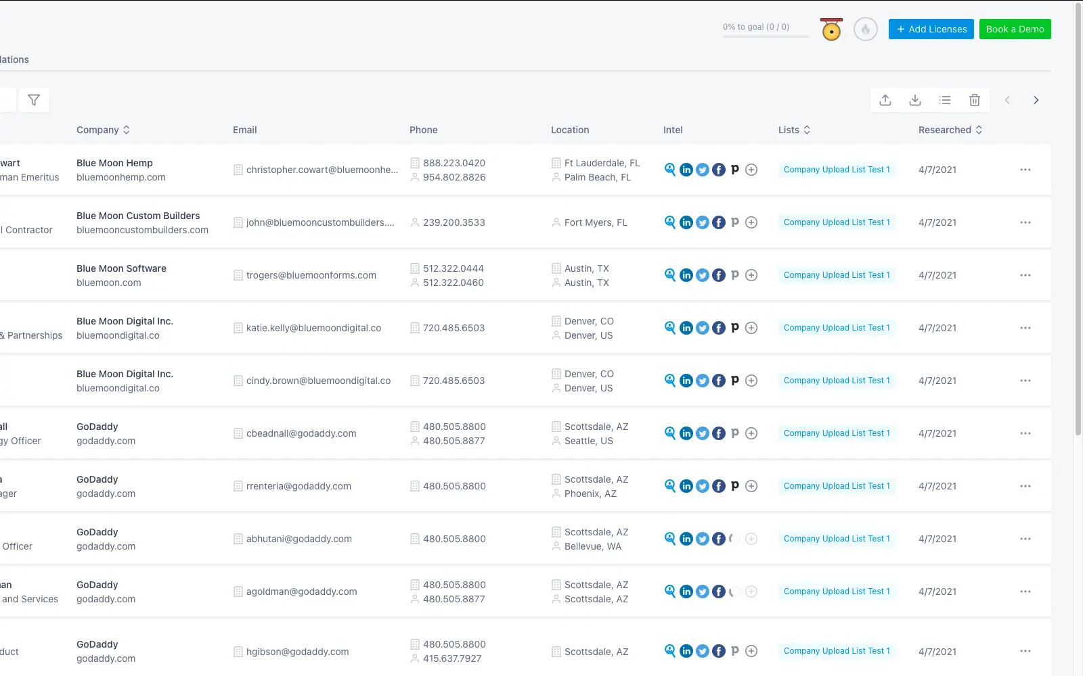Click email christopher.cowart@bluemoonhe...
This screenshot has height=676, width=1083.
pyautogui.click(x=322, y=170)
